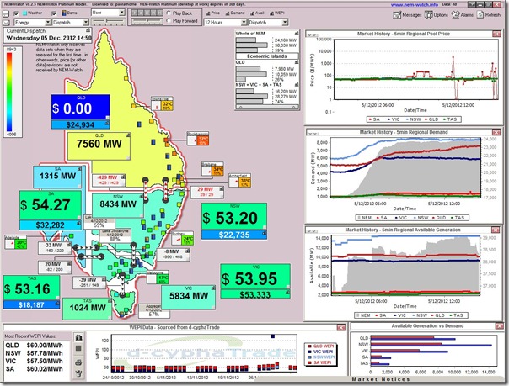Image resolution: width=509 pixels, height=386 pixels.
Task: Click the bottom tool icon in WEPI panel
Action: point(78,373)
